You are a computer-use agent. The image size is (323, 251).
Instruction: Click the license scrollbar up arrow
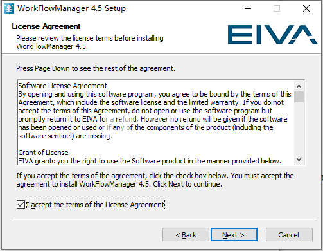tap(299, 86)
